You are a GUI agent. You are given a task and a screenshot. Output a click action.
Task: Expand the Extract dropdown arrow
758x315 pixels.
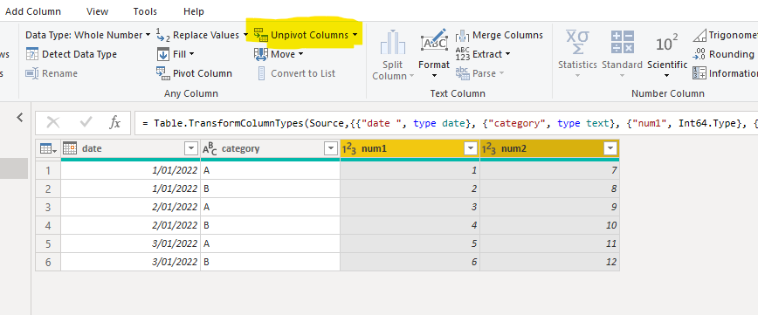(507, 54)
